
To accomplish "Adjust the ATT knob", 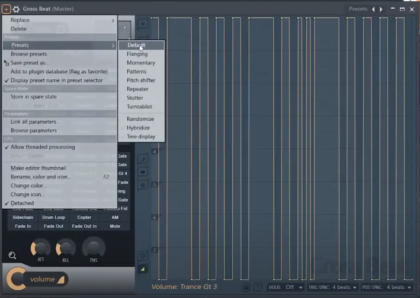I will [x=40, y=248].
